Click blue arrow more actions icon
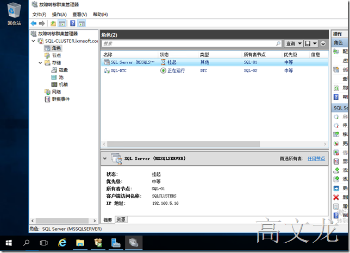The image size is (350, 253). pos(336,188)
